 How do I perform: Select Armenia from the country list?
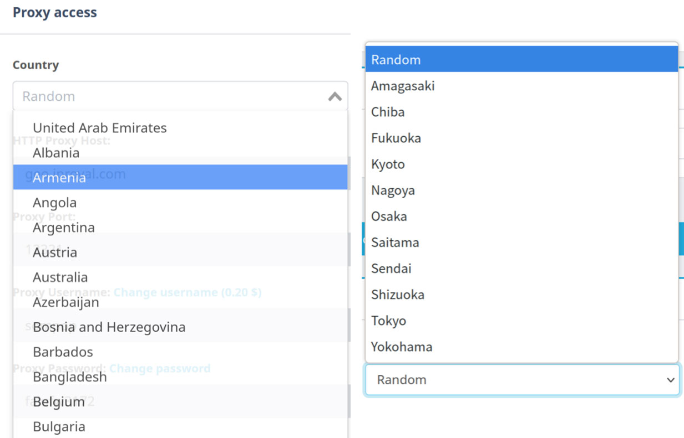pos(59,178)
